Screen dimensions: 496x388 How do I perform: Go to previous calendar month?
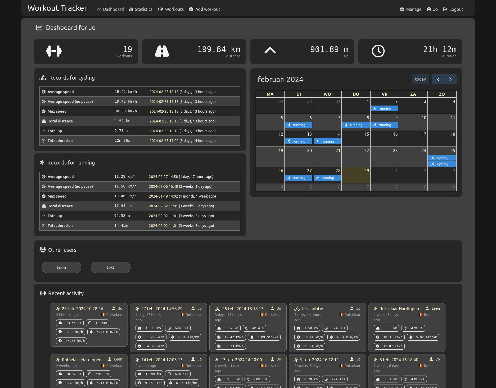tap(438, 79)
